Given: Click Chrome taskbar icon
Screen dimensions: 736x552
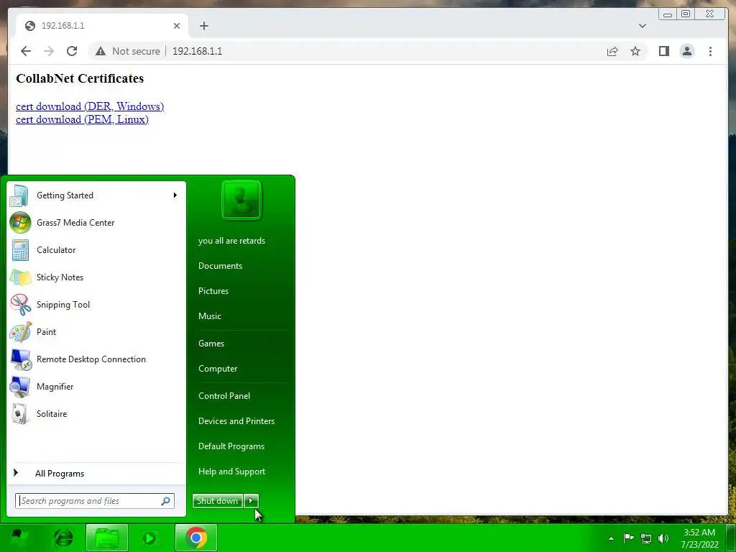Looking at the screenshot, I should [x=196, y=538].
